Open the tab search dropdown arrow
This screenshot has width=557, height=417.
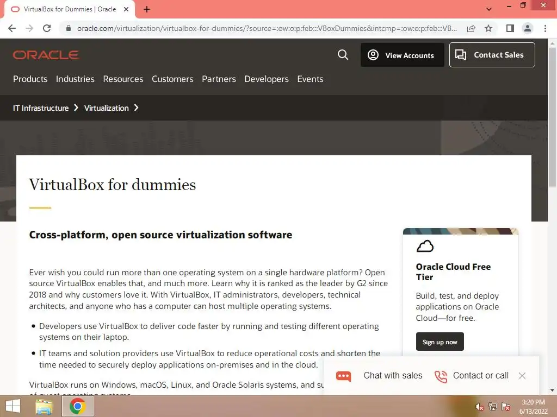tap(489, 9)
